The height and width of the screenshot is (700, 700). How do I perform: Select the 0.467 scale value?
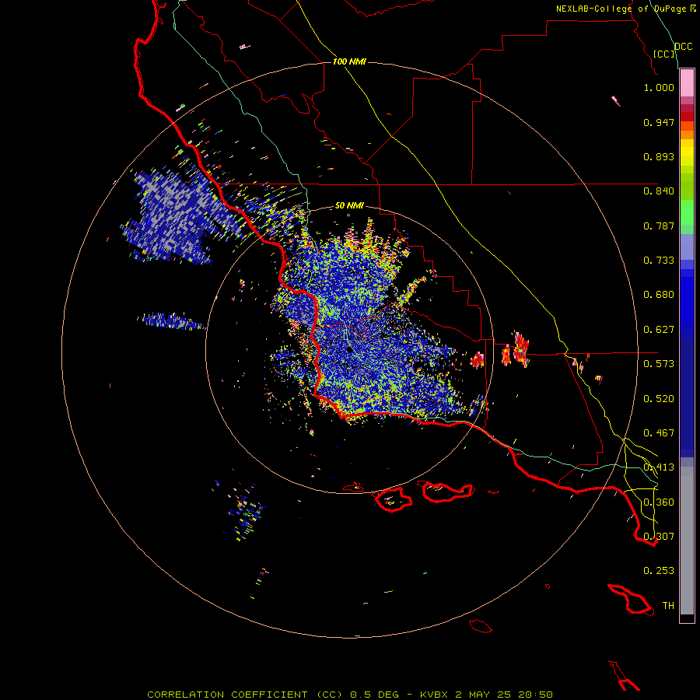click(x=659, y=433)
